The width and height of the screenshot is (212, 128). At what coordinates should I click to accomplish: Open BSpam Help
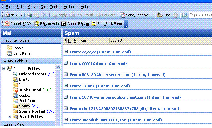pyautogui.click(x=47, y=24)
